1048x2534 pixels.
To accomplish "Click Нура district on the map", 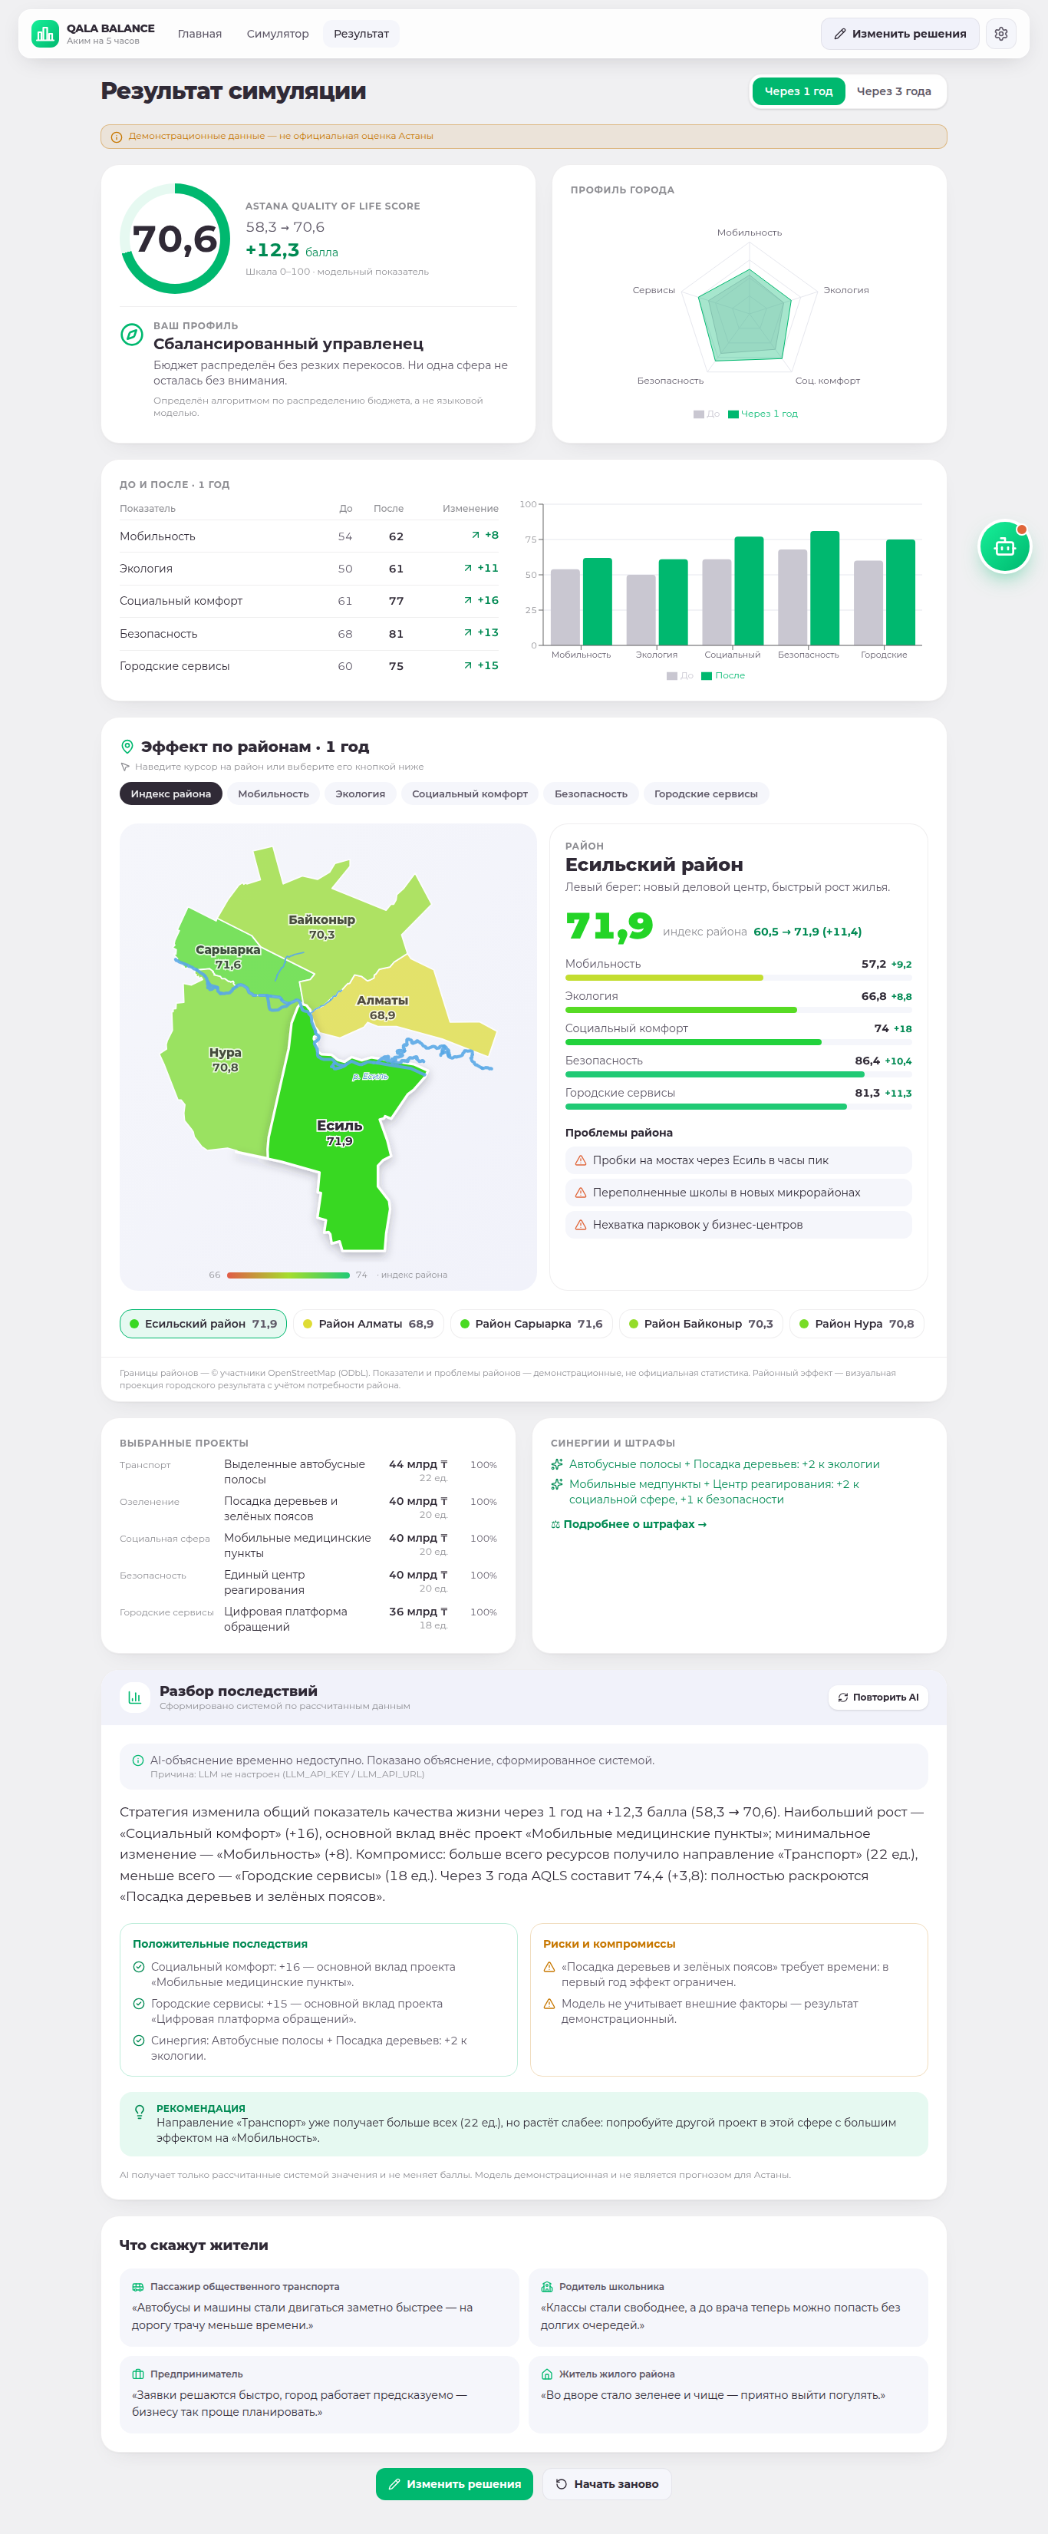I will tap(225, 1072).
